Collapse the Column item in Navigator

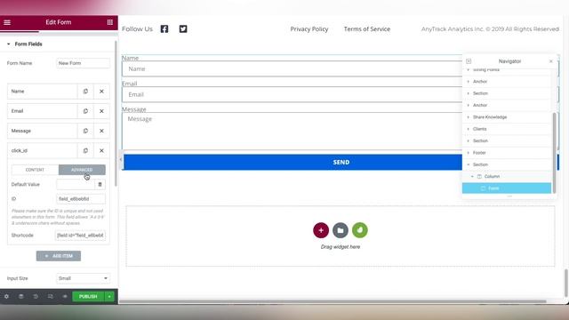[472, 176]
